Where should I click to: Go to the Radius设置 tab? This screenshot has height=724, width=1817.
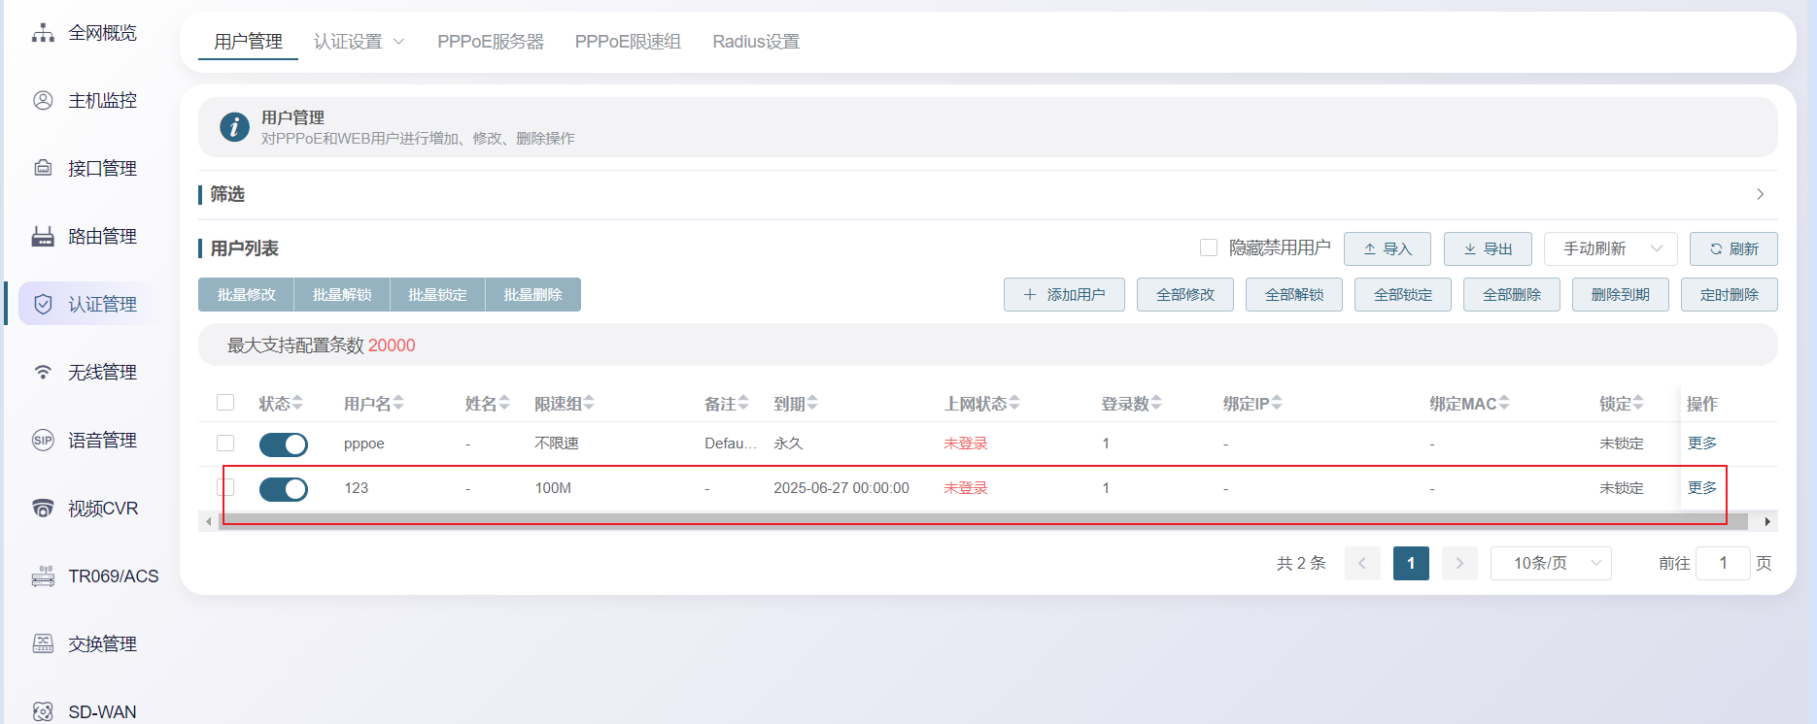[756, 42]
